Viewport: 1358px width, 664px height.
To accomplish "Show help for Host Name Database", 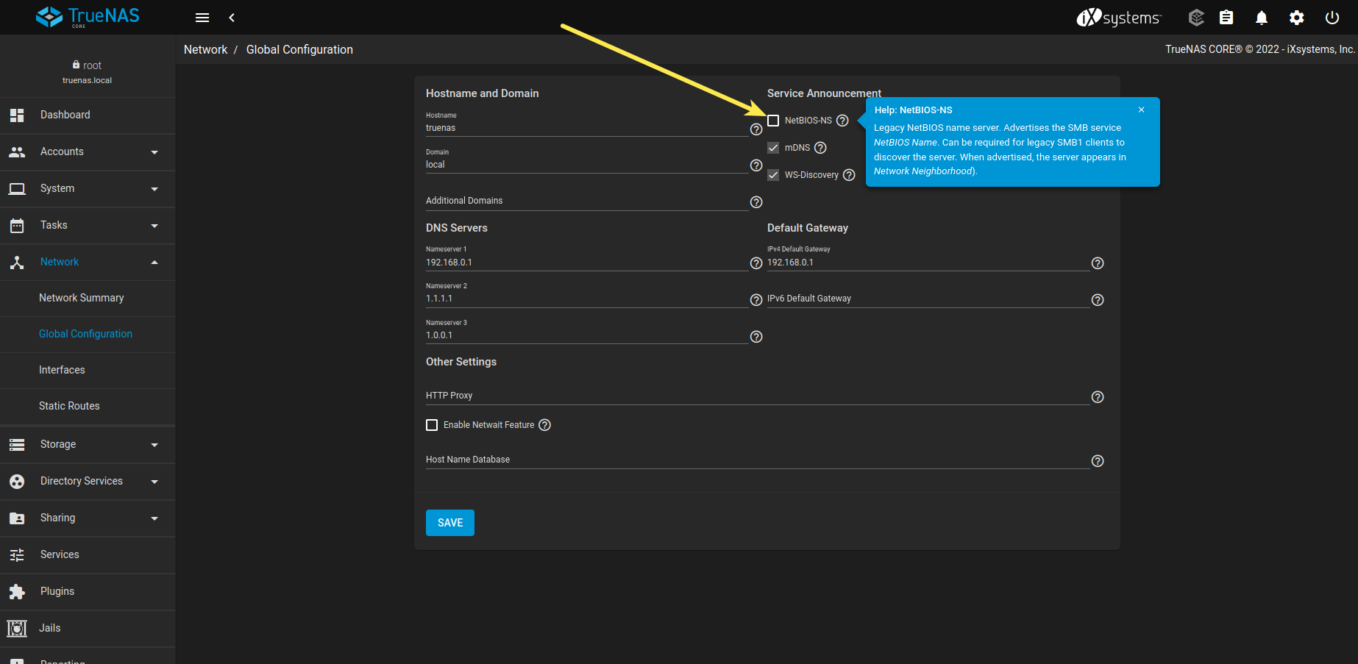I will coord(1098,461).
